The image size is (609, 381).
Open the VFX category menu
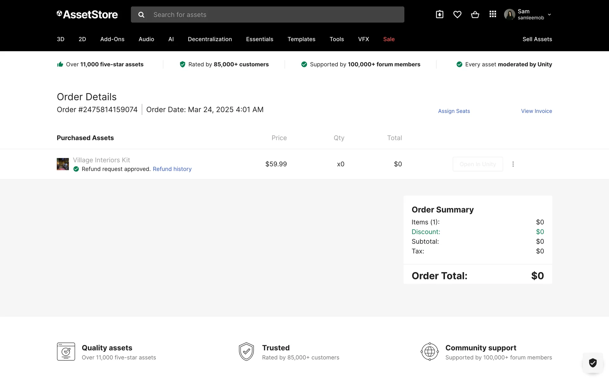coord(363,39)
